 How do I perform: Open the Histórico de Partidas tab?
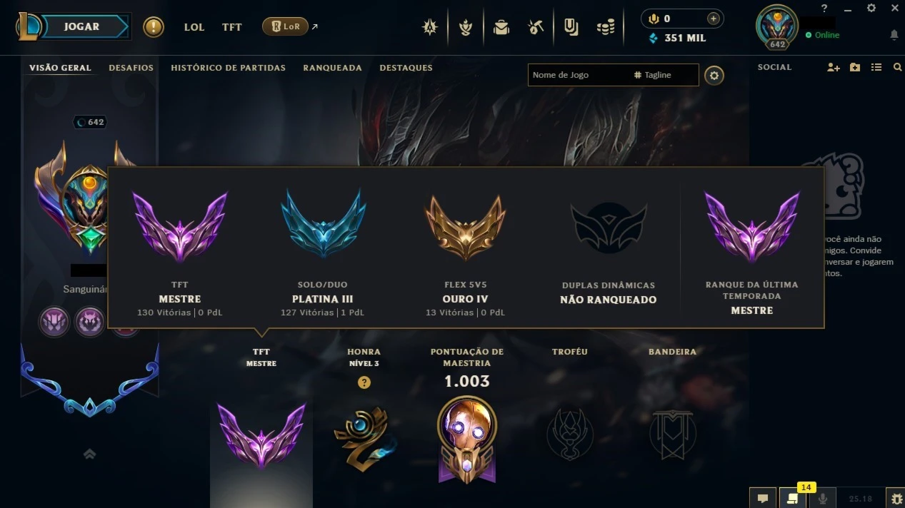coord(228,68)
